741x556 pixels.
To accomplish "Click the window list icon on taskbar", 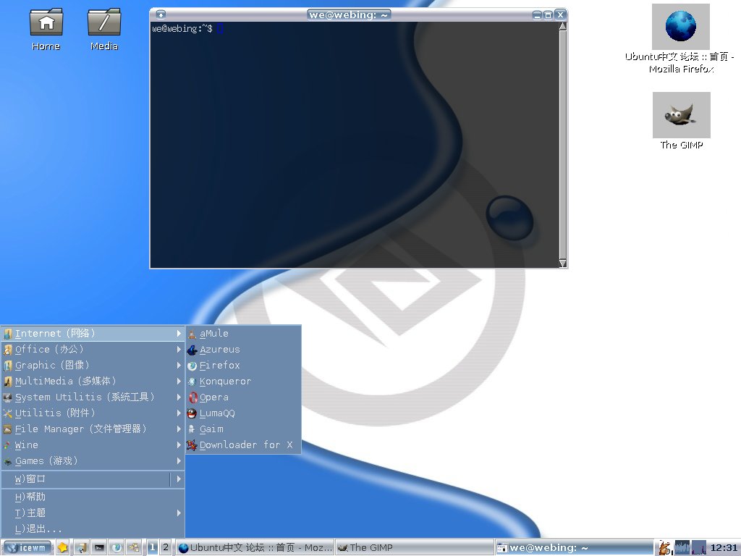I will tap(134, 547).
